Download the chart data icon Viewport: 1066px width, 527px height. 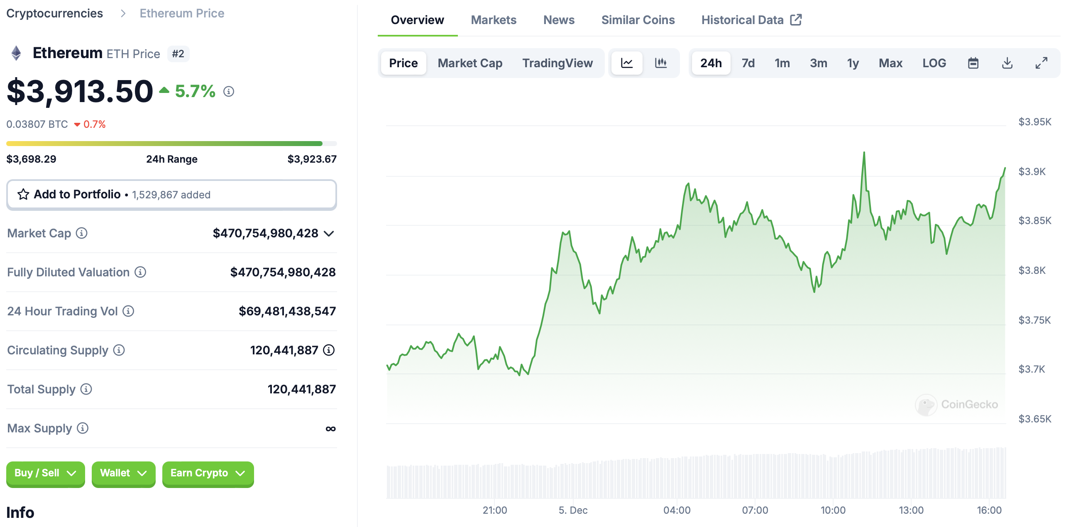click(x=1007, y=63)
